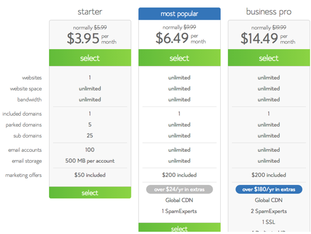Click the 'email storage' row label
The image size is (311, 234).
[x=27, y=161]
